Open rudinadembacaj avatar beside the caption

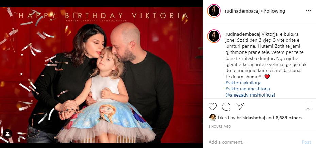(x=214, y=36)
